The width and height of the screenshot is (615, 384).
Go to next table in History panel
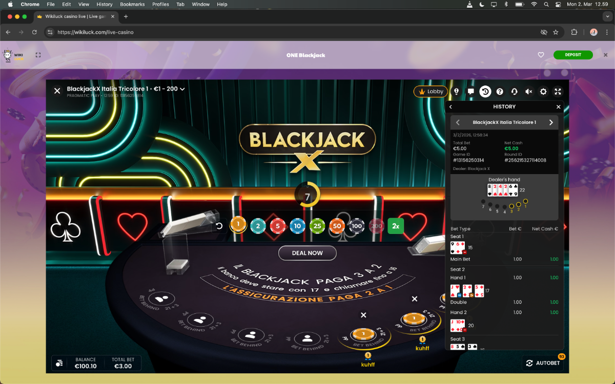point(551,122)
